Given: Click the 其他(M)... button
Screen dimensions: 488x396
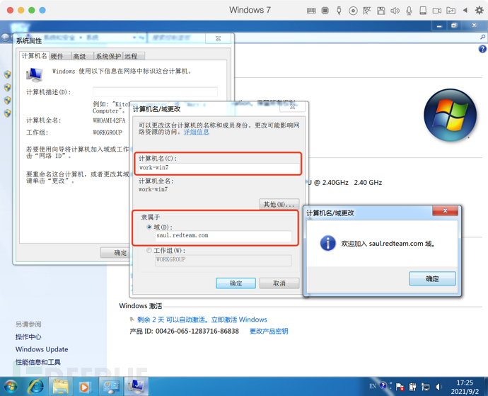Looking at the screenshot, I should (279, 204).
